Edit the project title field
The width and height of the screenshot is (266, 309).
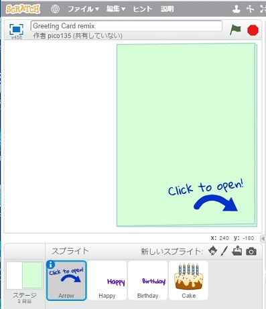pyautogui.click(x=127, y=26)
